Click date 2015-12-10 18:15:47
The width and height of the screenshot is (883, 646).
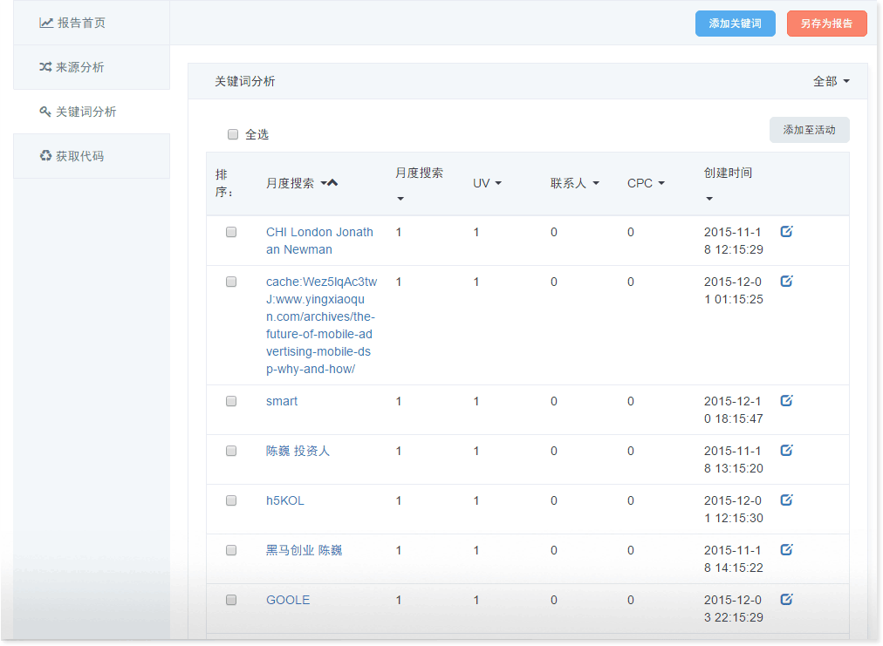click(x=734, y=410)
